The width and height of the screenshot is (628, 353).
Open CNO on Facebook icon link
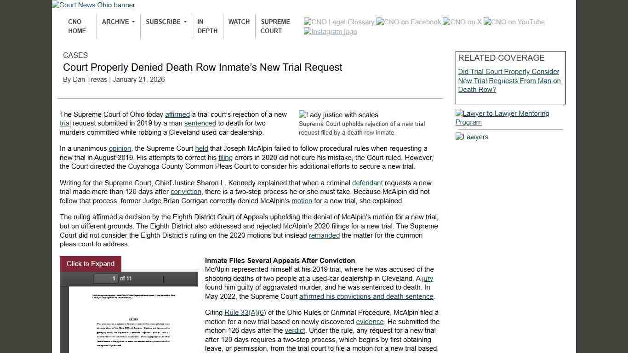pos(408,22)
